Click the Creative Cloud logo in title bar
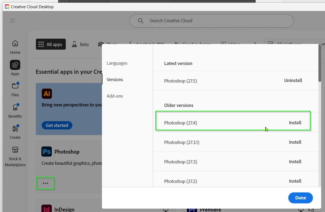This screenshot has width=325, height=212. (x=7, y=7)
